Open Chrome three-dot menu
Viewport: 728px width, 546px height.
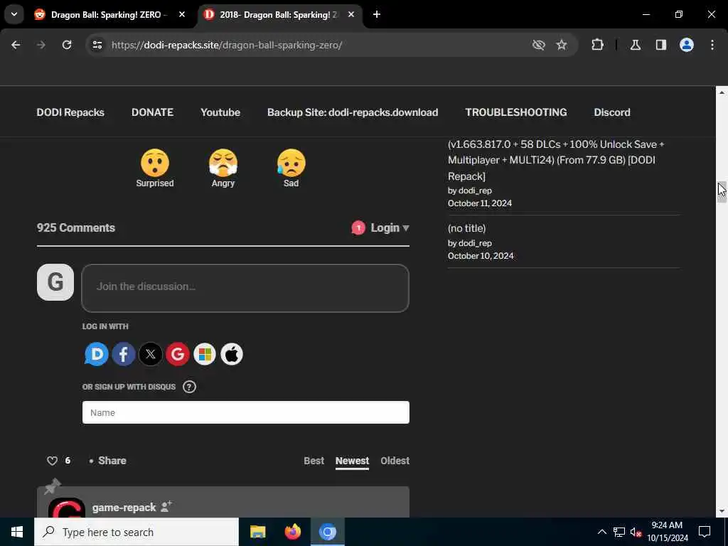click(712, 45)
